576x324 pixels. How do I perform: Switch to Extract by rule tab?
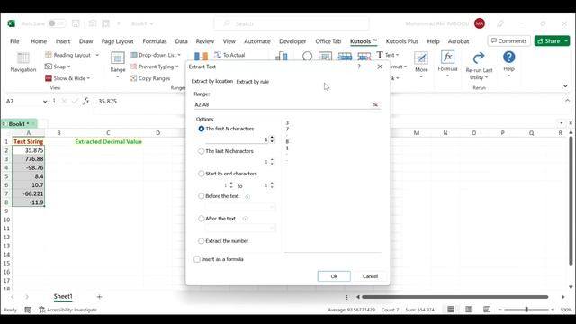click(x=252, y=82)
